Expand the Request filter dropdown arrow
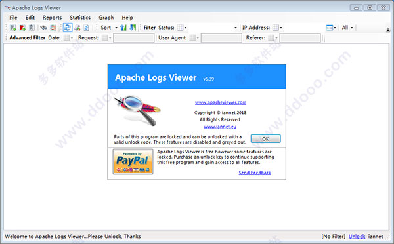394x244 pixels. coord(110,38)
